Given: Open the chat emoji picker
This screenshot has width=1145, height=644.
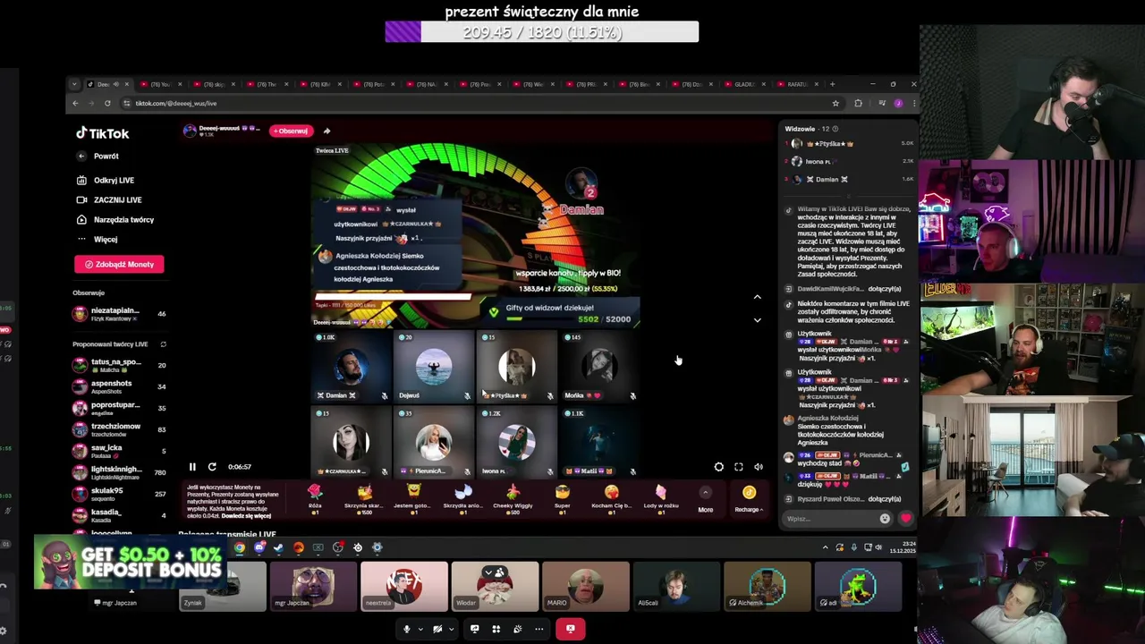Looking at the screenshot, I should tap(885, 519).
